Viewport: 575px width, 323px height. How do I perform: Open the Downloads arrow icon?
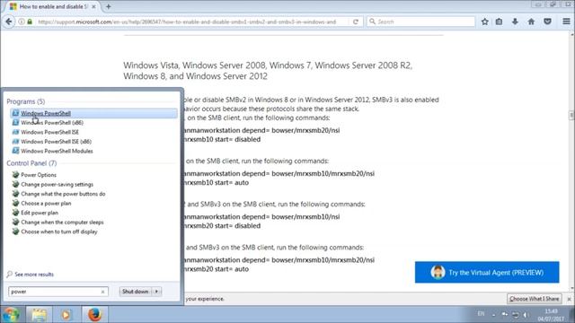(x=515, y=22)
